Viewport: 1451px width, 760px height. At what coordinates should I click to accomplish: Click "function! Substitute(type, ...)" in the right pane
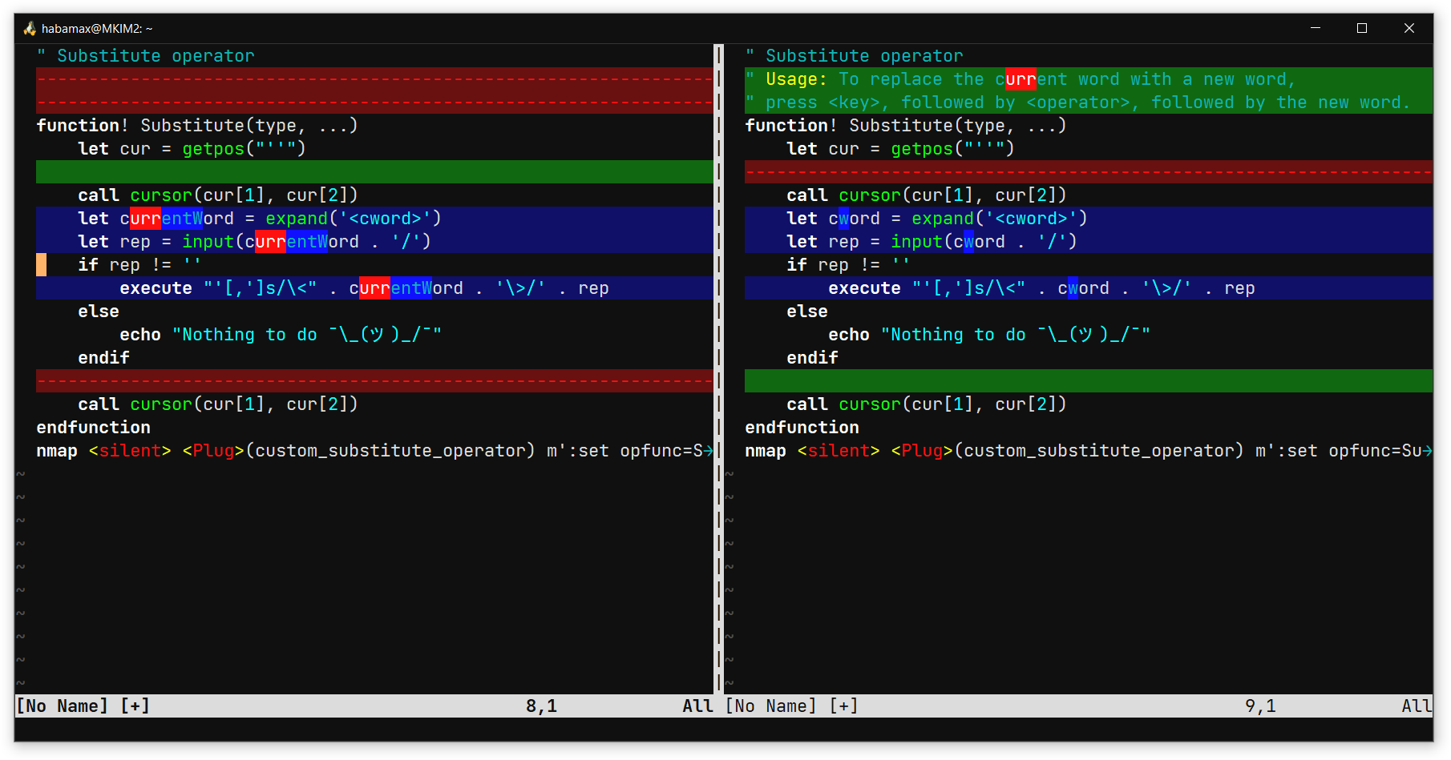pos(906,126)
